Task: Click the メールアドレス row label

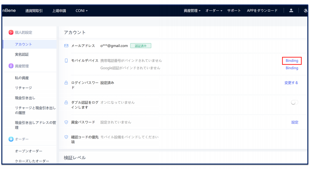Action: tap(83, 46)
